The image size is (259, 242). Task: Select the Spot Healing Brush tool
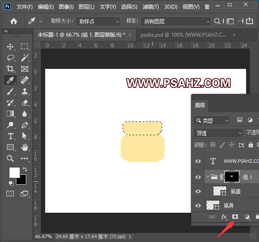point(25,80)
